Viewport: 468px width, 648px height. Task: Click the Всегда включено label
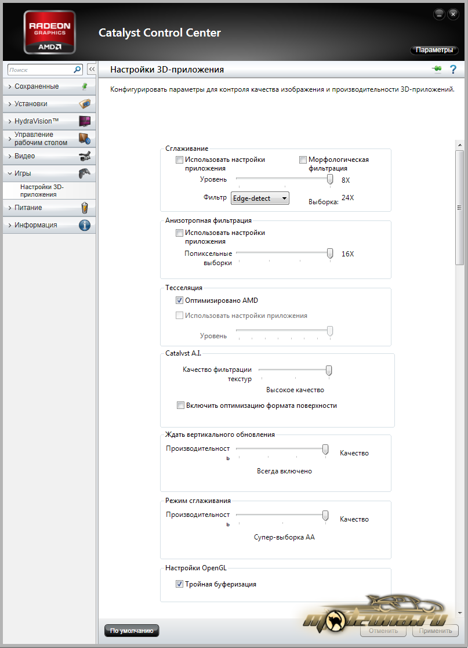coord(284,471)
